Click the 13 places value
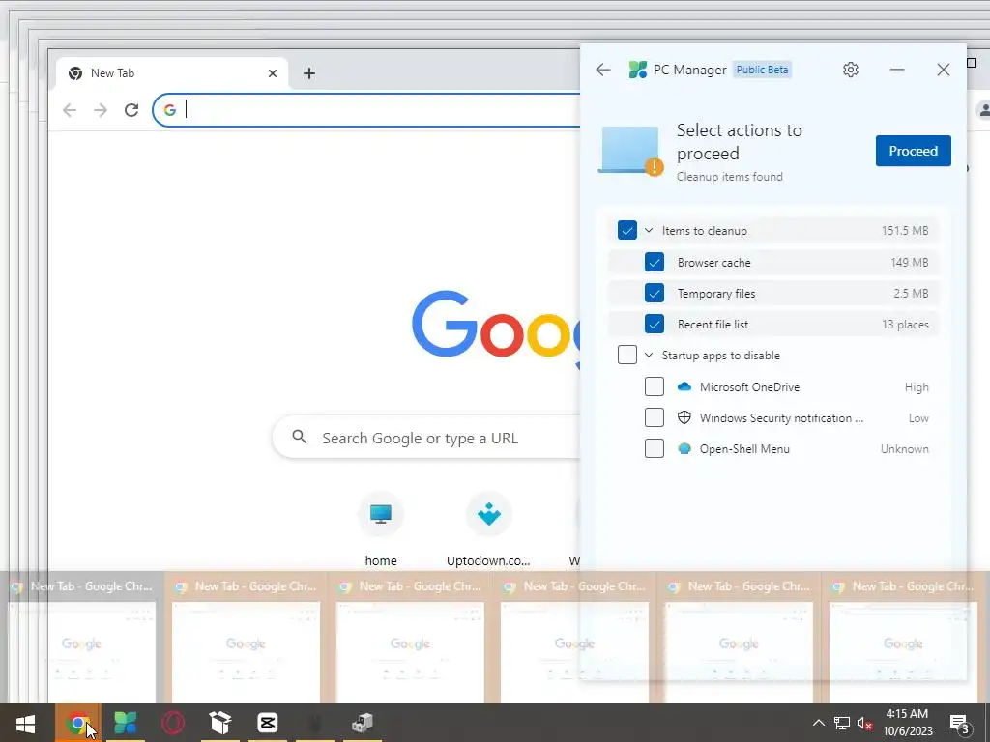990x742 pixels. [x=905, y=325]
